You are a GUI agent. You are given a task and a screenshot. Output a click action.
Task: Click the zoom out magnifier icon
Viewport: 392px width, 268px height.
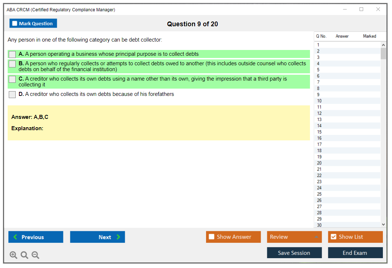[35, 255]
